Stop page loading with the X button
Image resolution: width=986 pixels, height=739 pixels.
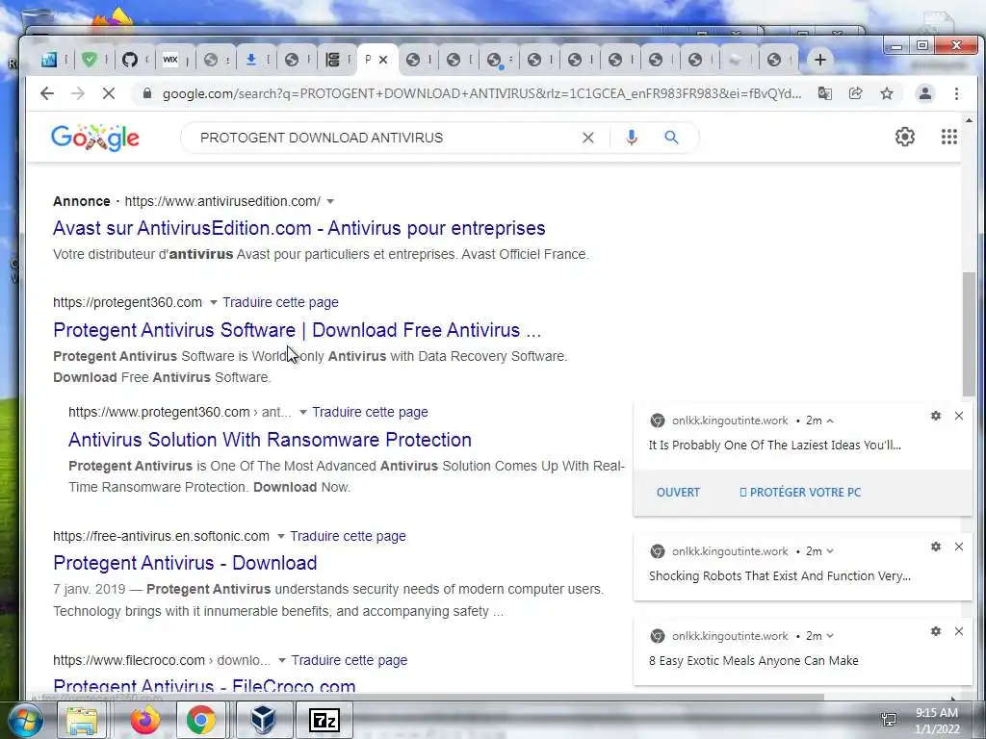tap(108, 93)
